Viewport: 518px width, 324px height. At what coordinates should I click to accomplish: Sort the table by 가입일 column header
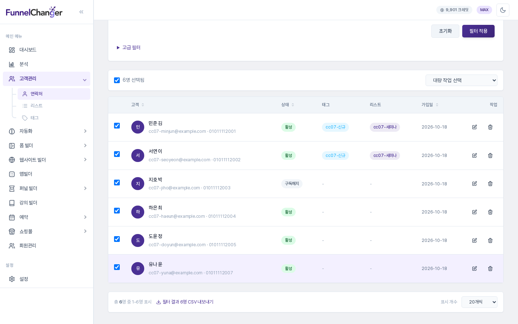click(x=430, y=105)
